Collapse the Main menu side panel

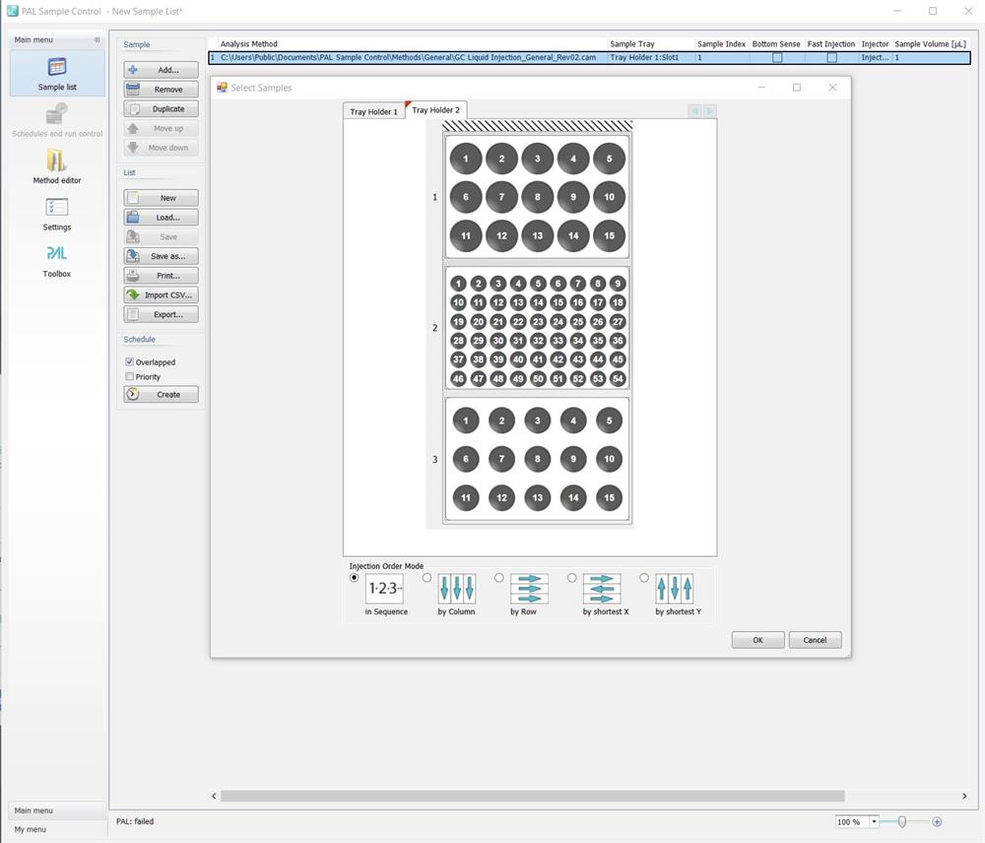(x=97, y=40)
